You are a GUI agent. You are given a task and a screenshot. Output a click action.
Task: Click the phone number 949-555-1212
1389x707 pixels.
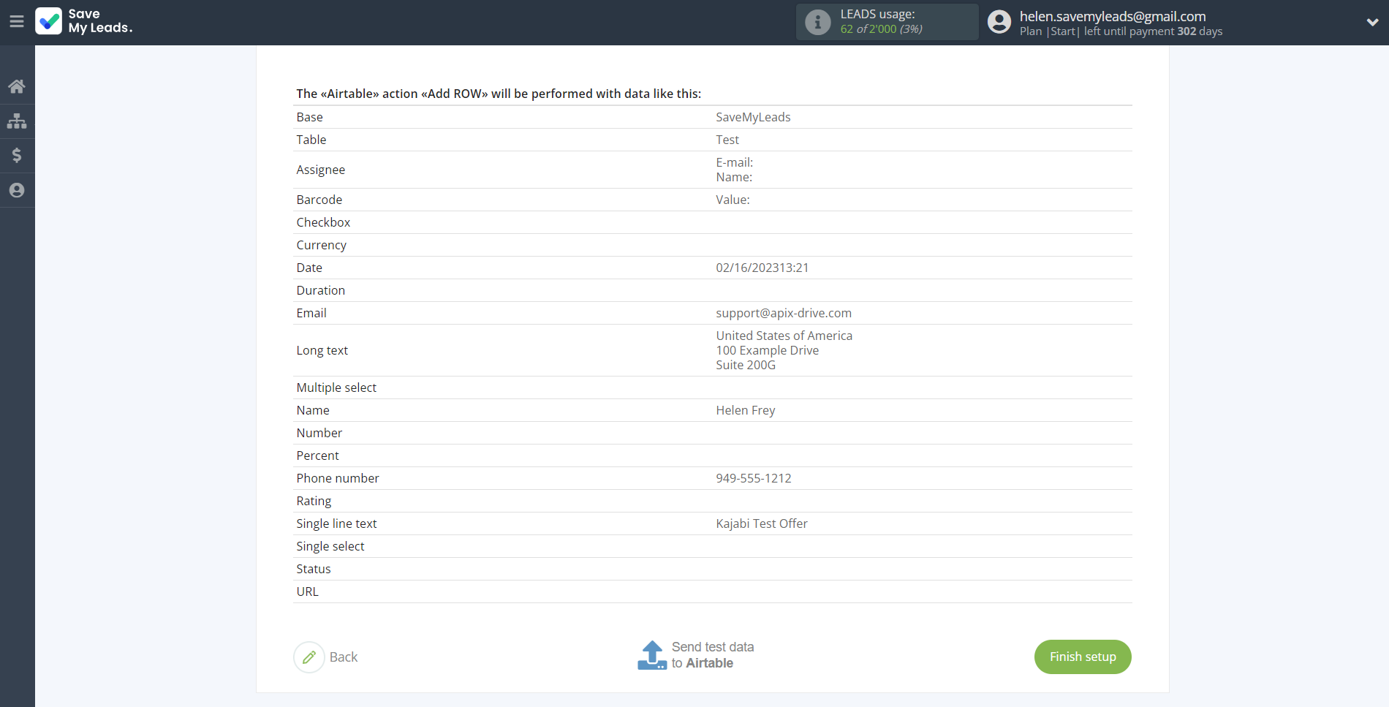click(754, 478)
